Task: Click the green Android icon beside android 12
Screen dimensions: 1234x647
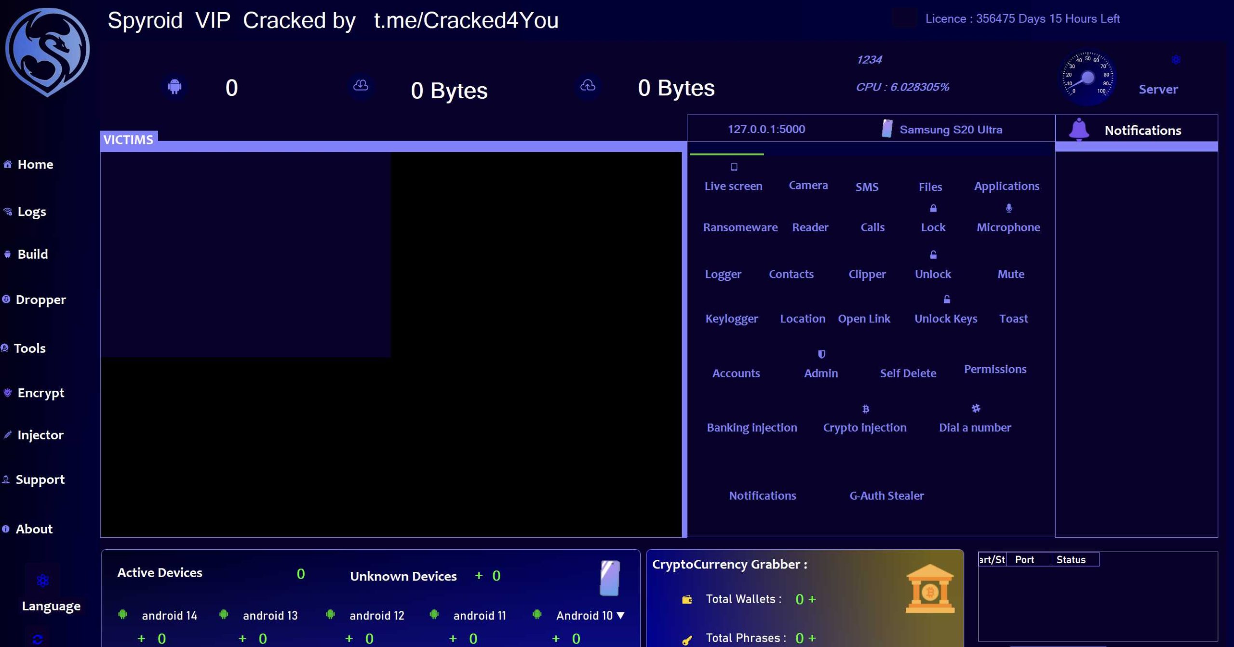Action: 330,614
